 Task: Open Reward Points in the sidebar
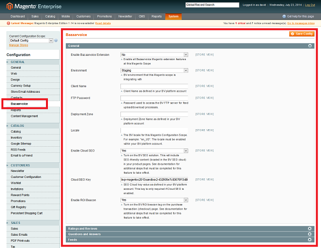[x=20, y=195]
